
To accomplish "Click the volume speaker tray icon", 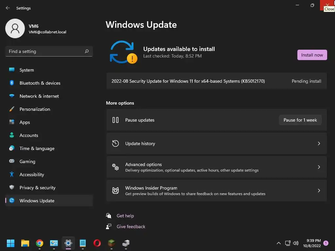I will (x=296, y=243).
